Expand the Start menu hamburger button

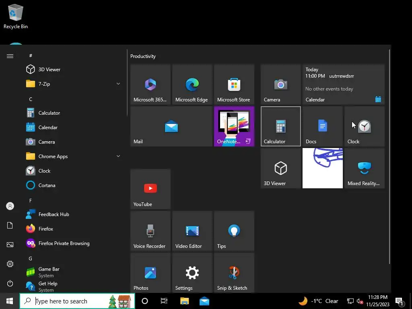10,56
